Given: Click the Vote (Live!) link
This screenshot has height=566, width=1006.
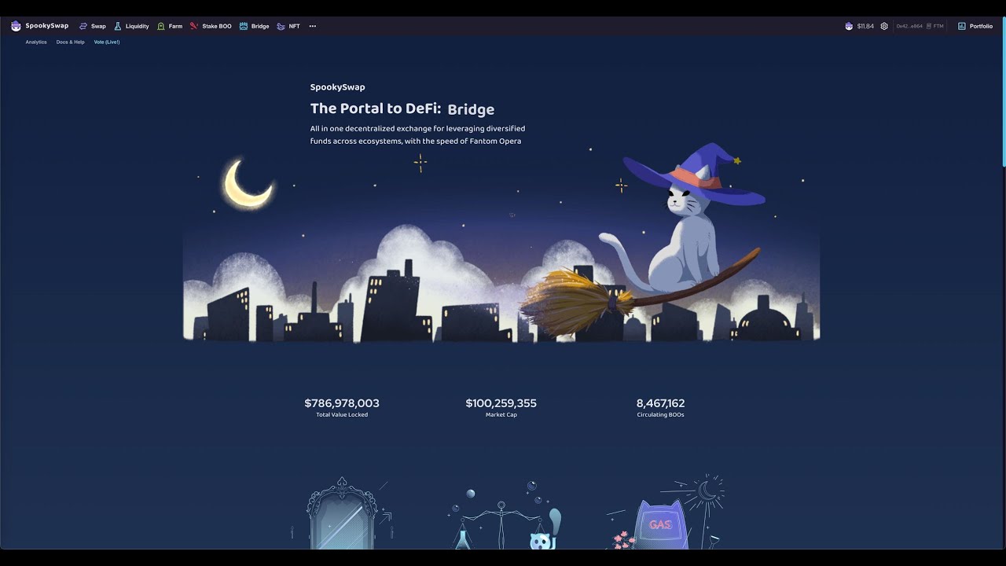Looking at the screenshot, I should pyautogui.click(x=107, y=42).
